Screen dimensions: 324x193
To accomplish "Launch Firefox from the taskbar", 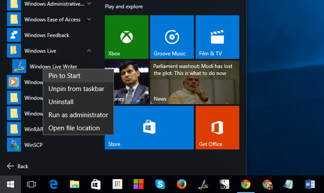I will 181,184.
